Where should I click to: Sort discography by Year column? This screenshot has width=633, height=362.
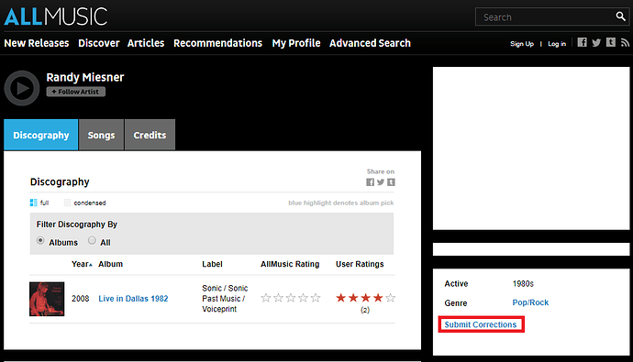click(x=82, y=264)
